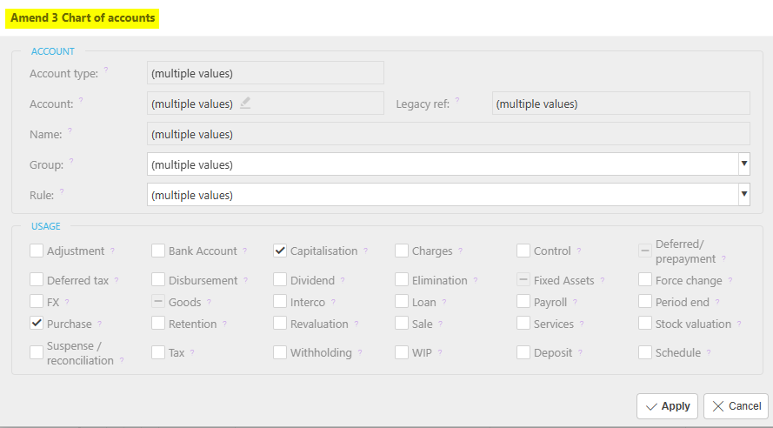Click help icon beside Fixed Assets
Image resolution: width=773 pixels, height=428 pixels.
[x=603, y=281]
